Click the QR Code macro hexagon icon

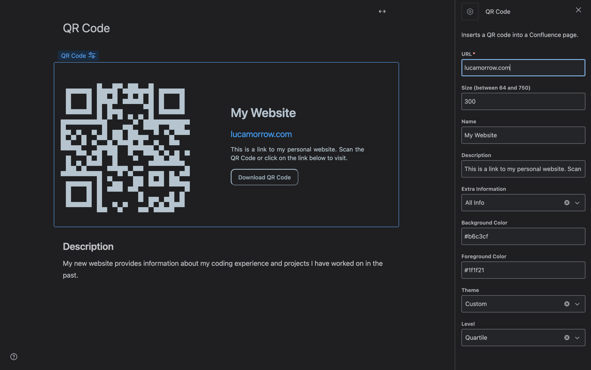[x=470, y=12]
